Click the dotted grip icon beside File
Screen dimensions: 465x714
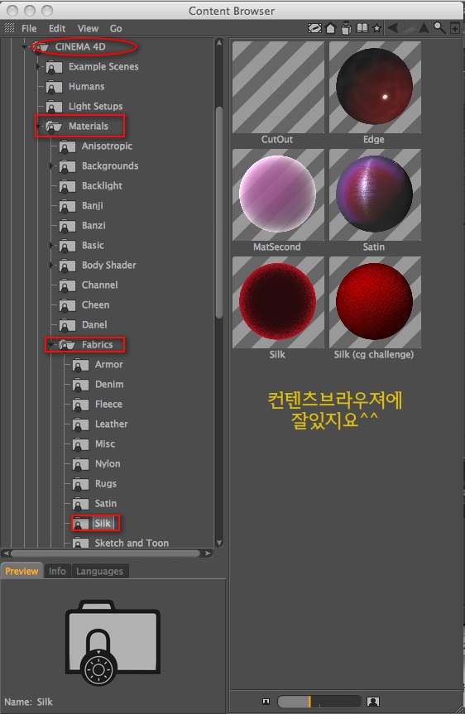tap(10, 28)
